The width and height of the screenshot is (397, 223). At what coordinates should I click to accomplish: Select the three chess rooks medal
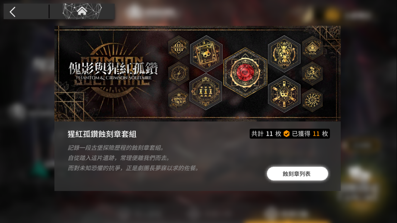206,91
